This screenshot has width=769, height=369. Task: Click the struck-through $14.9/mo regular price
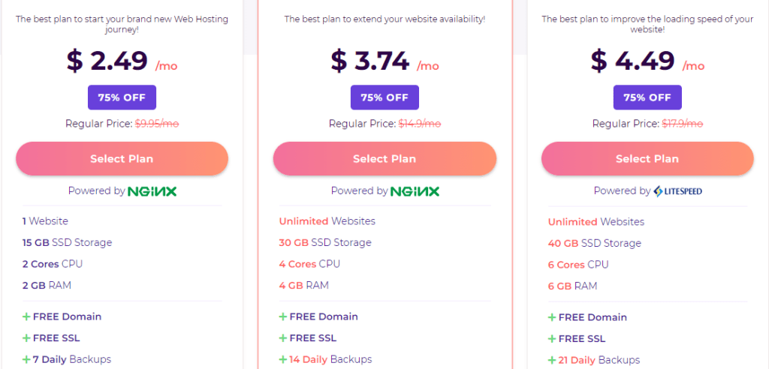coord(419,124)
